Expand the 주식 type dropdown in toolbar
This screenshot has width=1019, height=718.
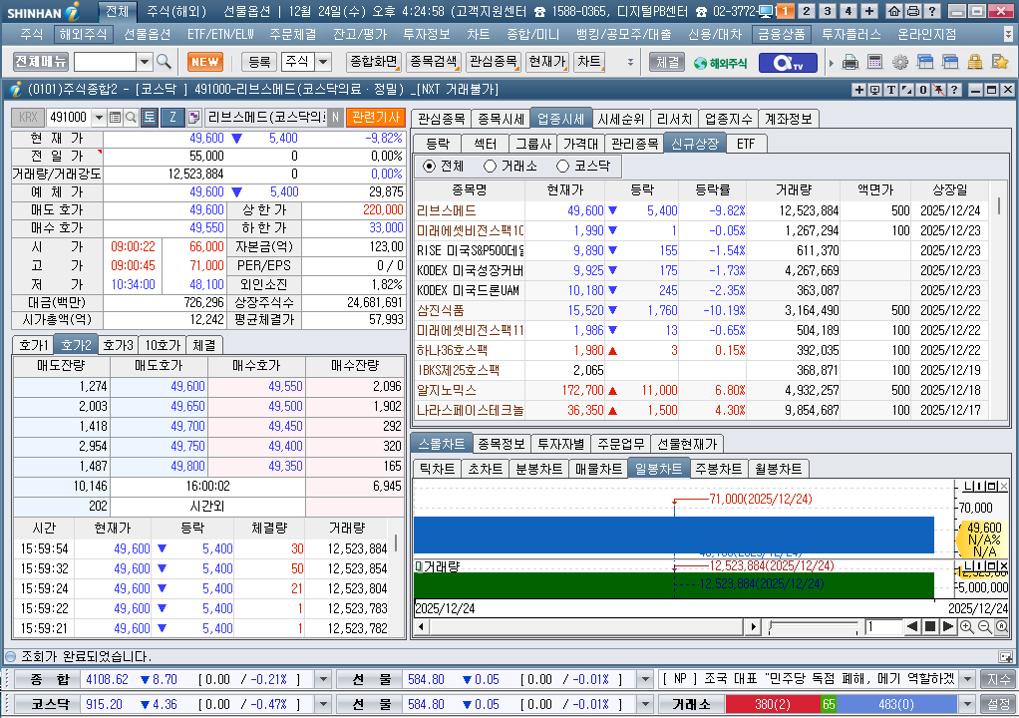click(323, 62)
